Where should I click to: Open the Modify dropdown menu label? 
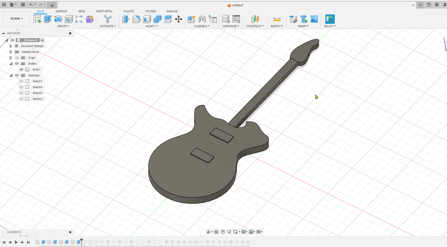tap(152, 26)
